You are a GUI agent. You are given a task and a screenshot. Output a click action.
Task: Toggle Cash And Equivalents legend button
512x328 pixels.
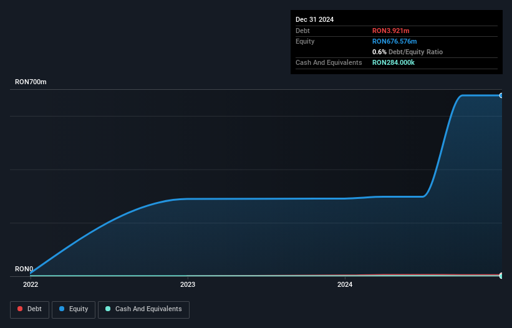pos(143,309)
